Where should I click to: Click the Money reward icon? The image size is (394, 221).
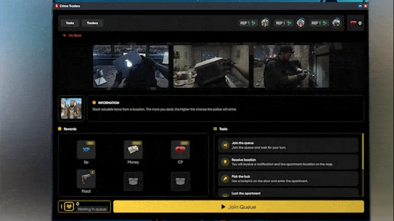[133, 150]
